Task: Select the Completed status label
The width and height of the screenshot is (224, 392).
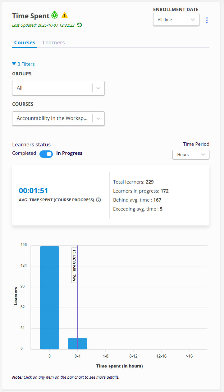Action: pyautogui.click(x=24, y=153)
